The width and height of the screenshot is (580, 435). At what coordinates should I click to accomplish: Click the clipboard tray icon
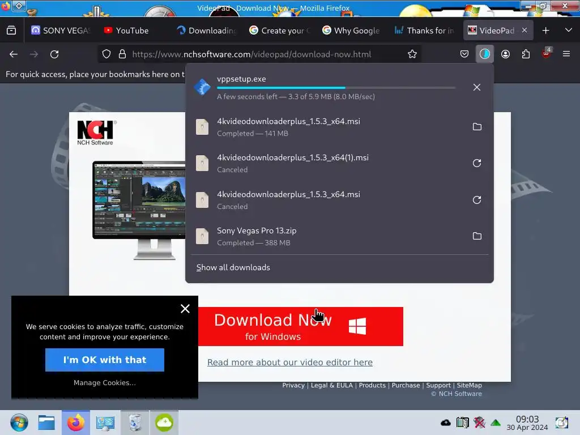tap(462, 423)
